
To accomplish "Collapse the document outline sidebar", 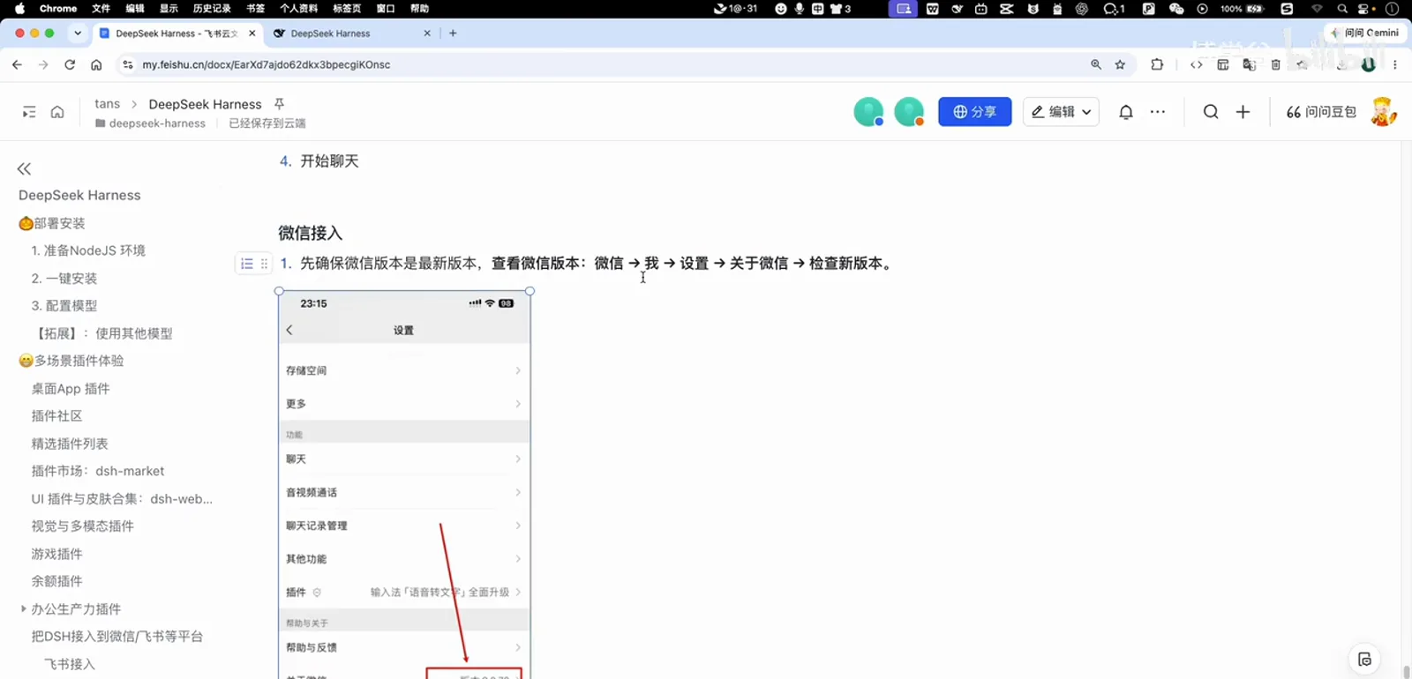I will (x=24, y=168).
